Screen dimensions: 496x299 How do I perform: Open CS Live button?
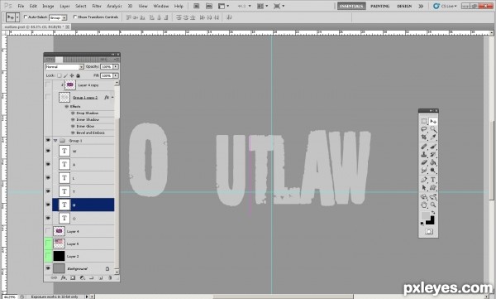coord(445,6)
